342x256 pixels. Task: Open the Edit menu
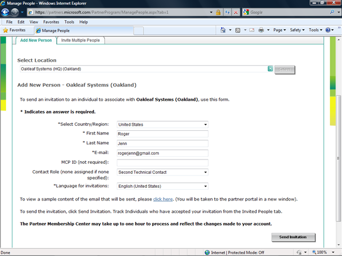[x=21, y=22]
